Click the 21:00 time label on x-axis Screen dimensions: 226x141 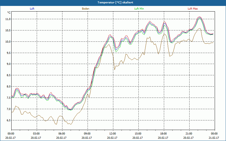(x=189, y=134)
